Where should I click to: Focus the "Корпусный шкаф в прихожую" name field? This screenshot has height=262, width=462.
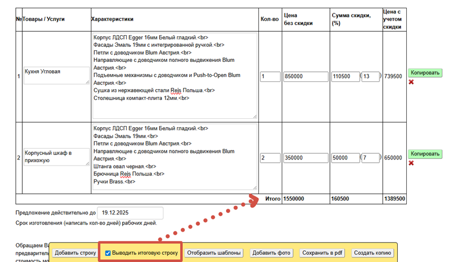pyautogui.click(x=57, y=157)
